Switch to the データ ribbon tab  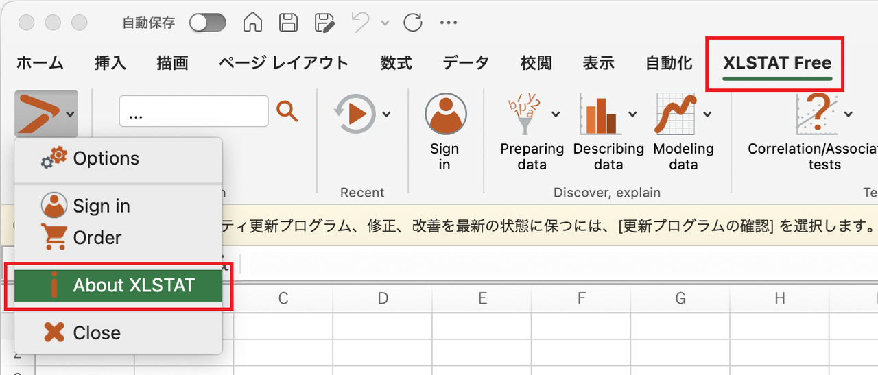466,63
